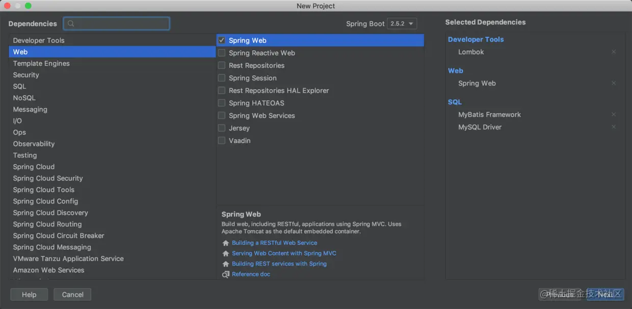The height and width of the screenshot is (309, 632).
Task: Click Developer Tools heading in Selected Dependencies
Action: point(476,39)
